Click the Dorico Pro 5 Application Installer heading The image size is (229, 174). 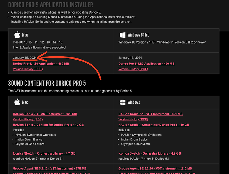coord(51,5)
